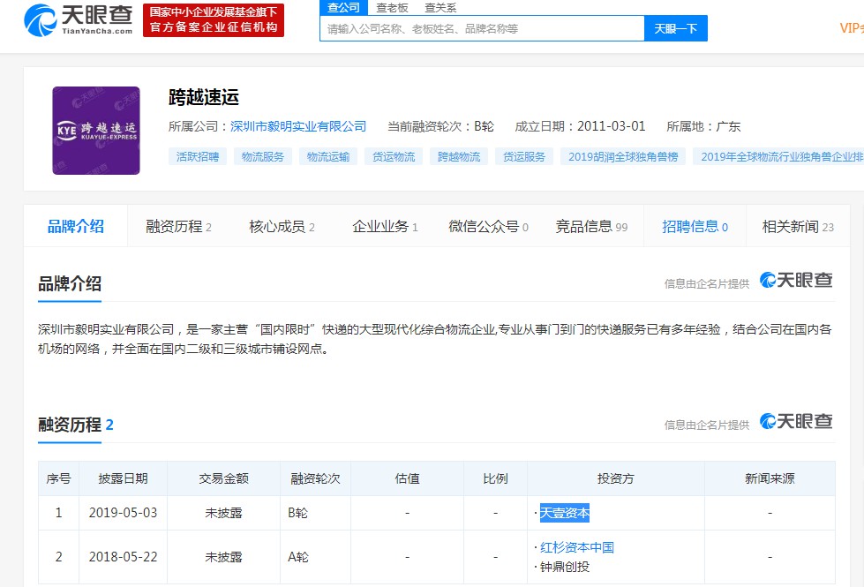Click the 2019年全球物流行业独角兽企业 tag
Screen dimensions: 864x587
(x=779, y=156)
